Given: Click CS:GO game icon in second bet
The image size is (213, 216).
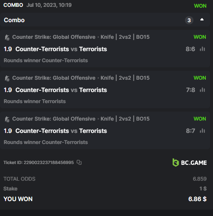Looking at the screenshot, I should click(7, 78).
